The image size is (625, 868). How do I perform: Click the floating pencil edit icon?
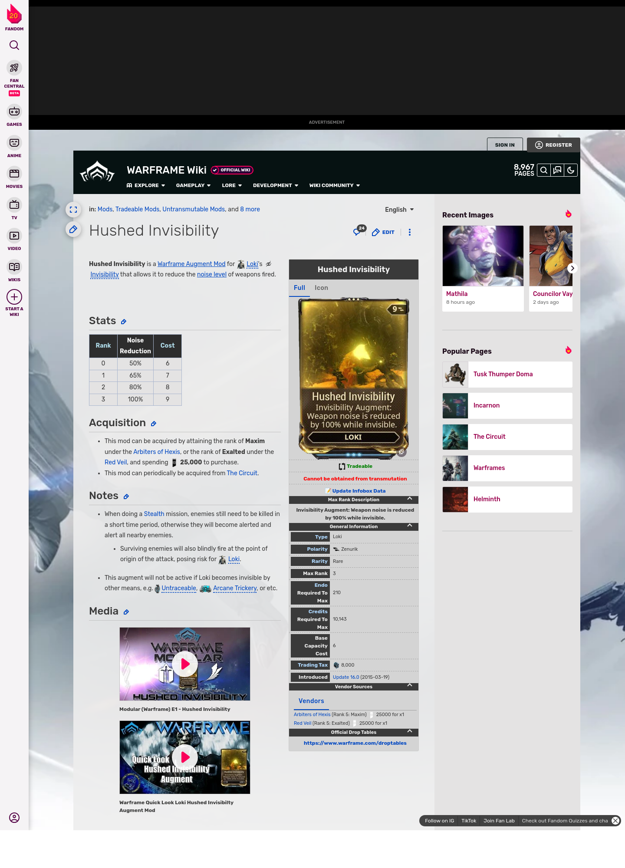[x=73, y=229]
